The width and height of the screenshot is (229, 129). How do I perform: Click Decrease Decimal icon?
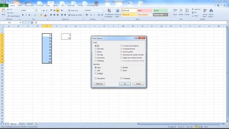pos(102,15)
